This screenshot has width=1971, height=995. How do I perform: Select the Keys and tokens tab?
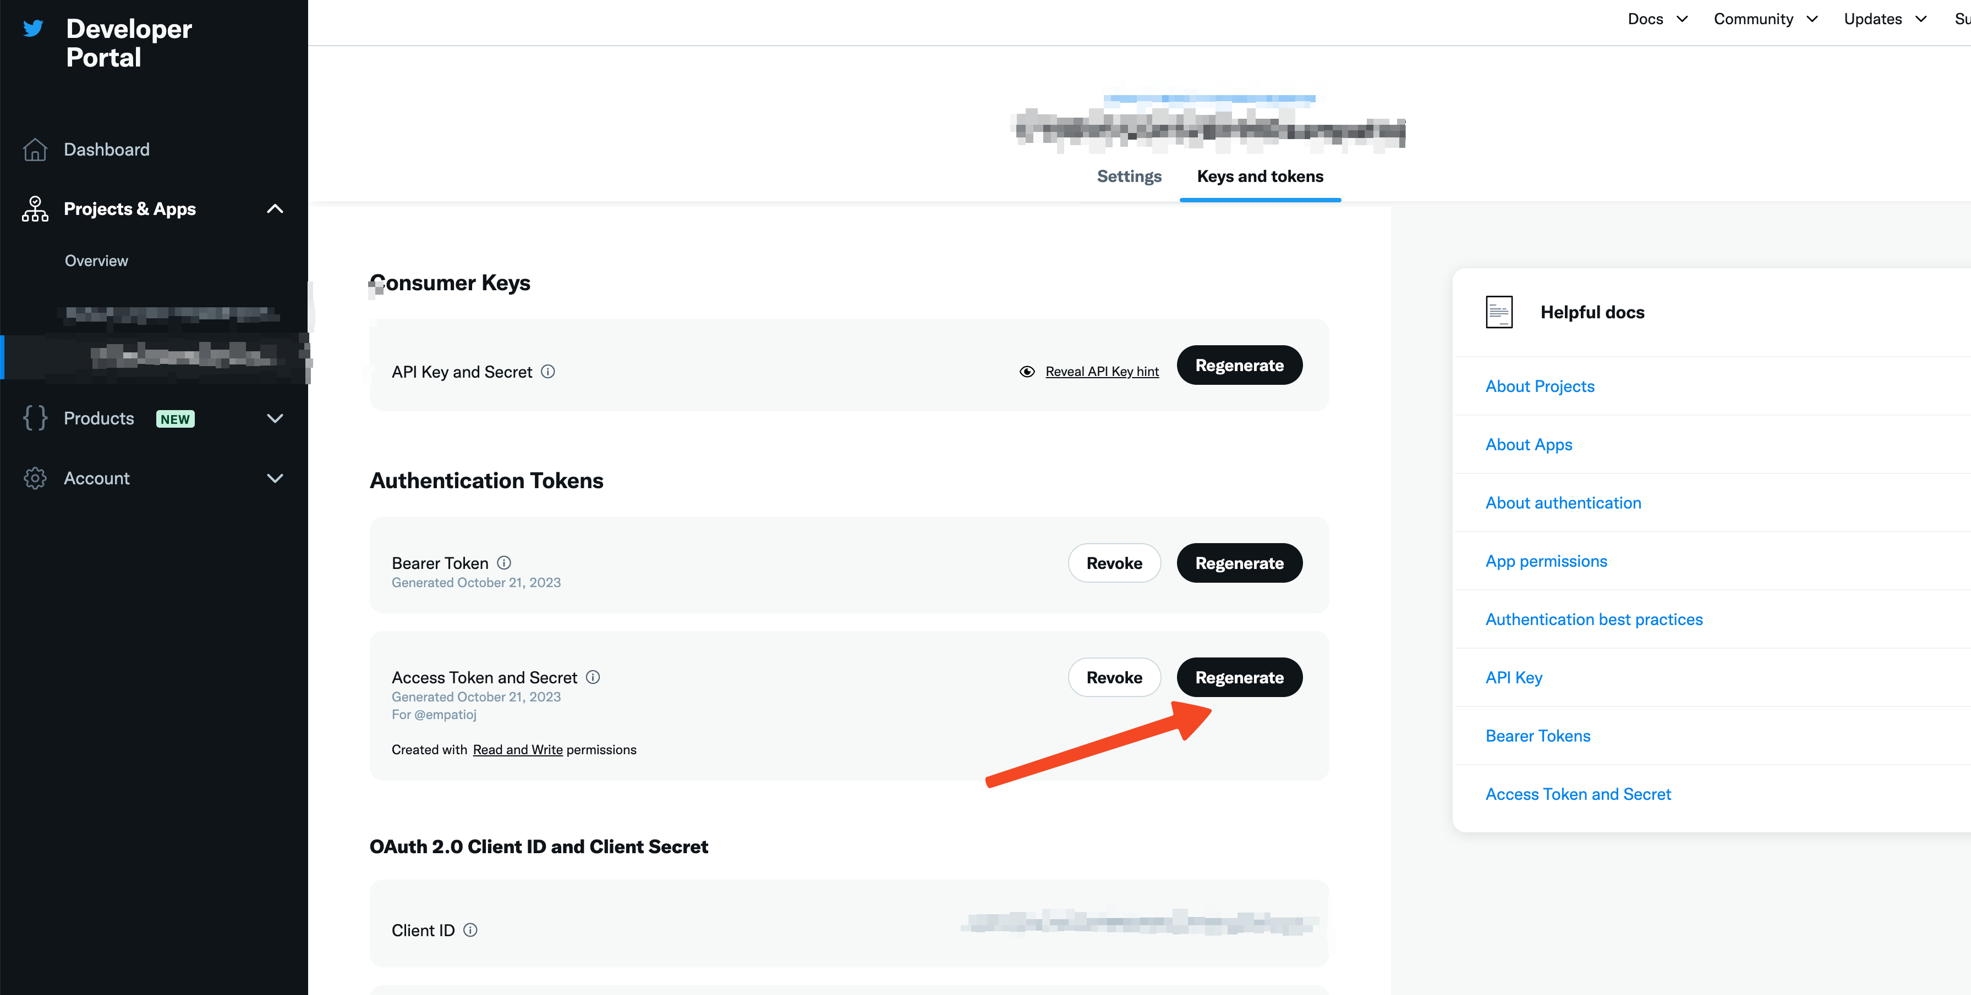tap(1260, 176)
